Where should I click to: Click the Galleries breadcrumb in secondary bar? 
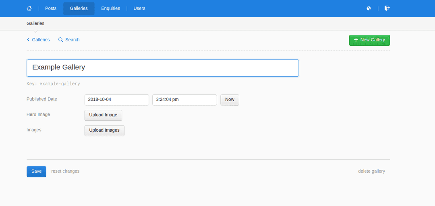point(35,24)
